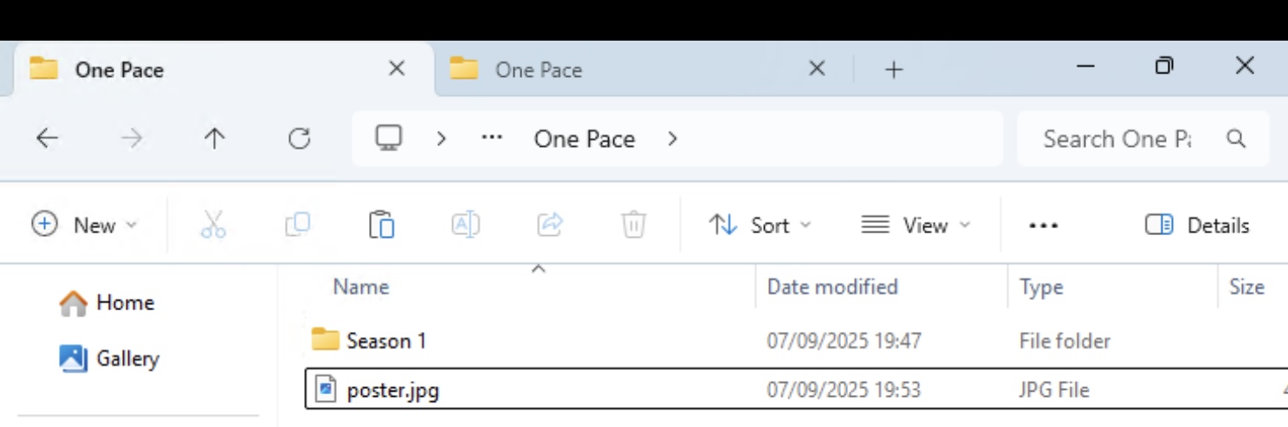This screenshot has height=427, width=1288.
Task: Click the Paste clipboard icon
Action: [x=381, y=225]
